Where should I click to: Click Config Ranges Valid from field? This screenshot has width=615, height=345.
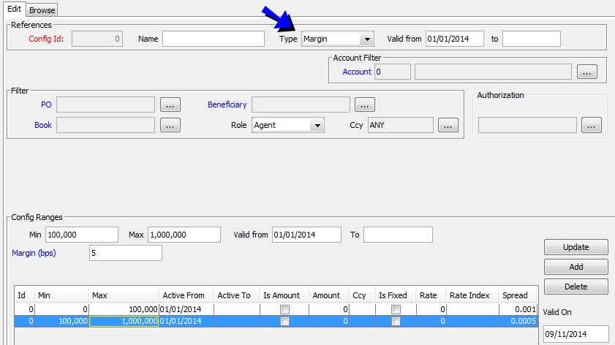tap(306, 235)
